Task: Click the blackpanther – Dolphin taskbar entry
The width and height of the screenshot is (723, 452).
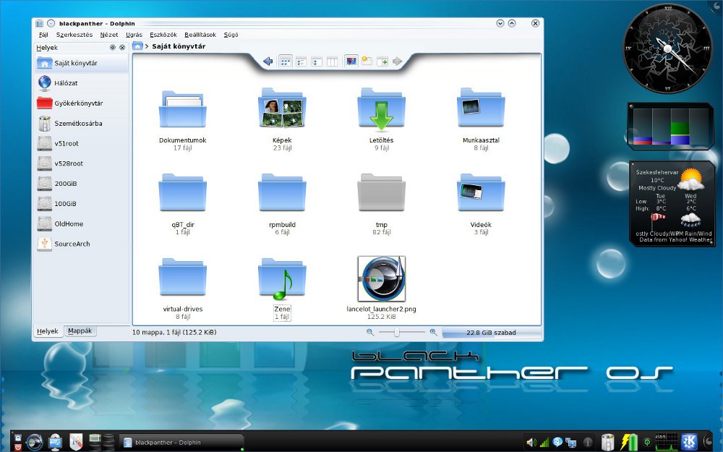Action: [181, 443]
